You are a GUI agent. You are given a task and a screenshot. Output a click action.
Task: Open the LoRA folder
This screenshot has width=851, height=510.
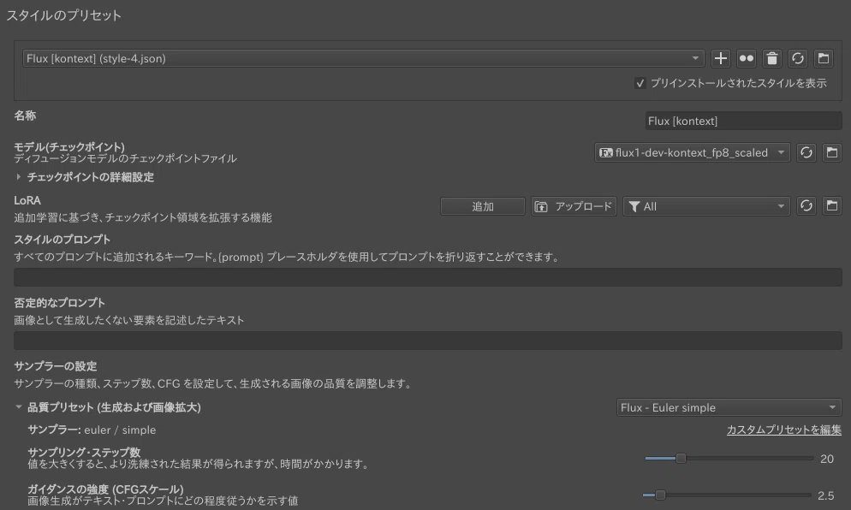tap(832, 205)
